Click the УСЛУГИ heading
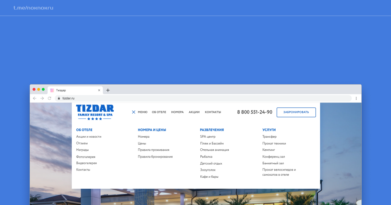The width and height of the screenshot is (391, 205). tap(269, 130)
